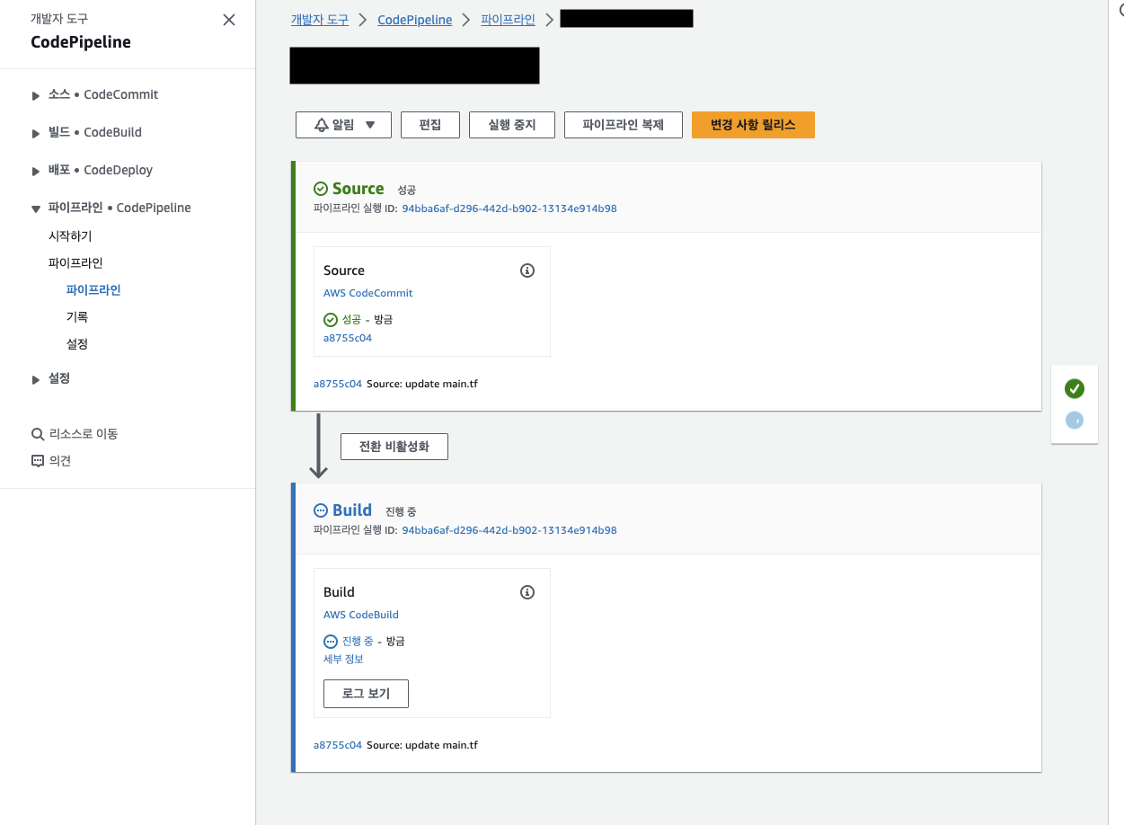Open the 개발자 도구 breadcrumb link

[x=320, y=19]
